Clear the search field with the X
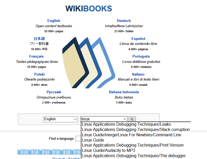Image resolution: width=207 pixels, height=159 pixels. tap(125, 119)
